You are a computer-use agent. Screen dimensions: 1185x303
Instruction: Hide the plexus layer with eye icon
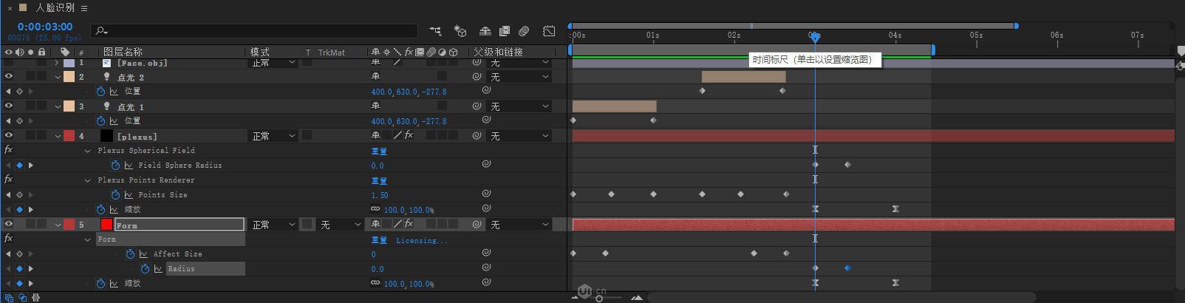pyautogui.click(x=9, y=135)
